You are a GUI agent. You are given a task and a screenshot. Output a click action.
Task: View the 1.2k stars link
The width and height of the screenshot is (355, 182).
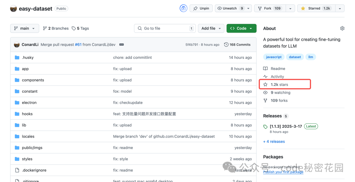click(276, 85)
